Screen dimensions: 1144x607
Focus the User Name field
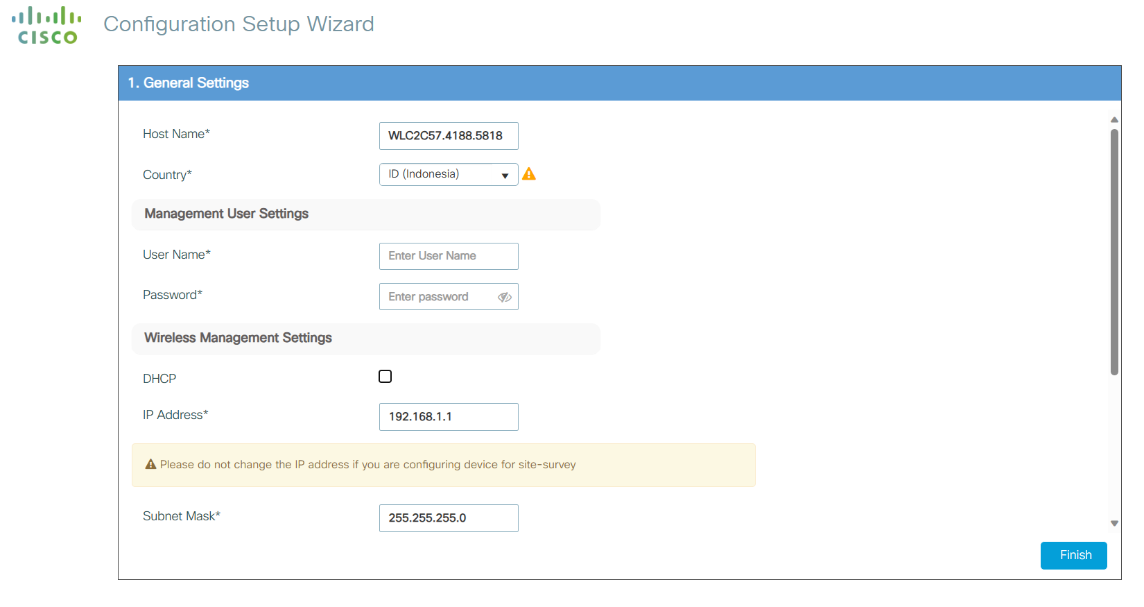pyautogui.click(x=448, y=256)
